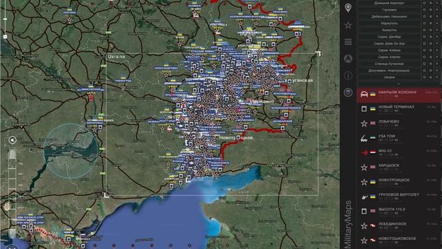Screen dimensions: 442x249
Task: Click the square icon beside НОВЫЙ ТЕРМИНАЛ
Action: pyautogui.click(x=364, y=109)
